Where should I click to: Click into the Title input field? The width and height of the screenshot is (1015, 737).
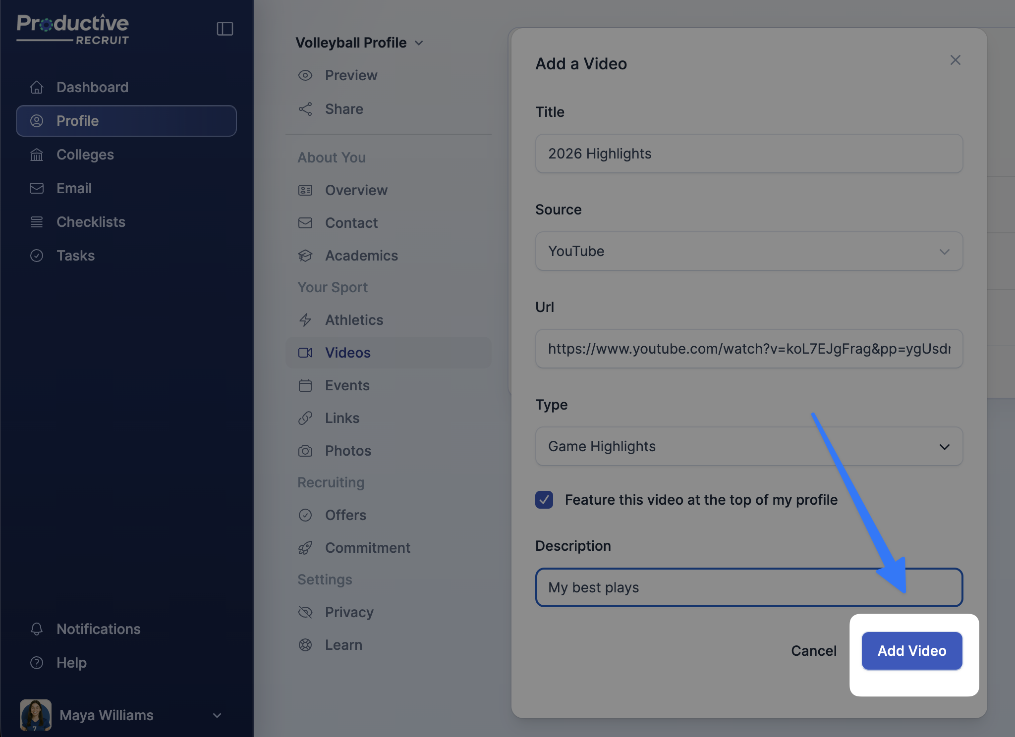pyautogui.click(x=748, y=154)
